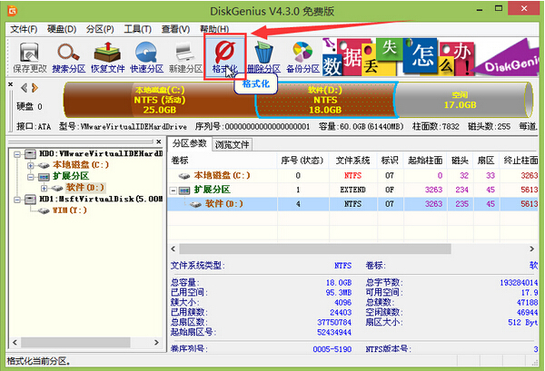Select the 软件(D:) partition bar segment

pyautogui.click(x=325, y=100)
